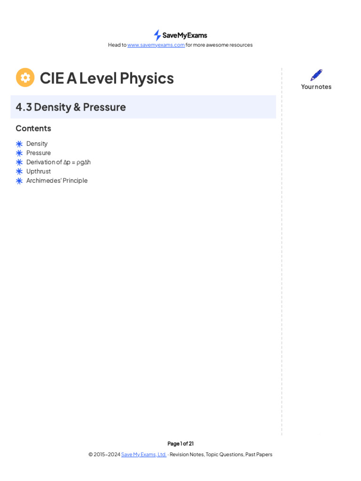Viewport: 361px width, 481px height.
Task: Click the Your notes label
Action: 316,87
